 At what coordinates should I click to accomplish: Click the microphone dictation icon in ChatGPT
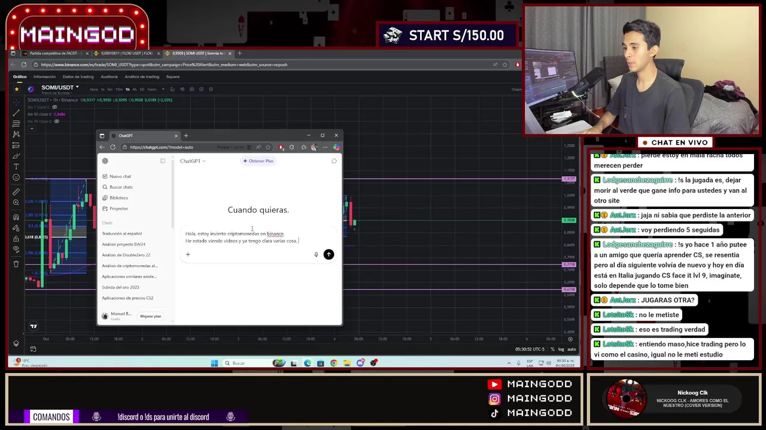(316, 254)
